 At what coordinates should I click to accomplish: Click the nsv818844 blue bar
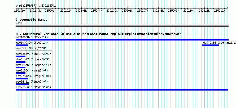coord(20,73)
